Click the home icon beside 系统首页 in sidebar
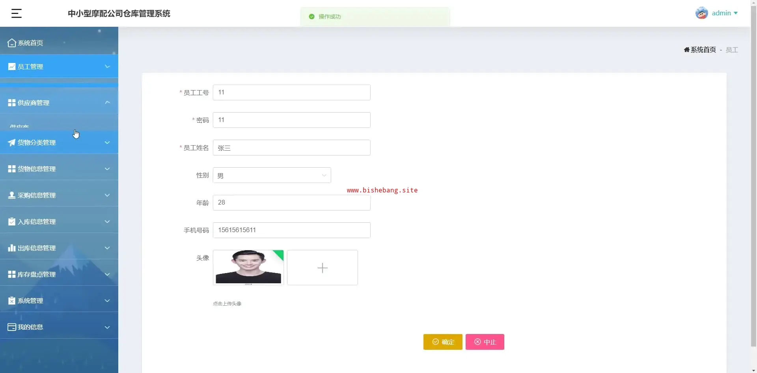 [12, 43]
